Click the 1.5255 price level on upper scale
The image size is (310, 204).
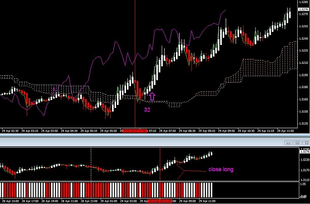point(303,26)
